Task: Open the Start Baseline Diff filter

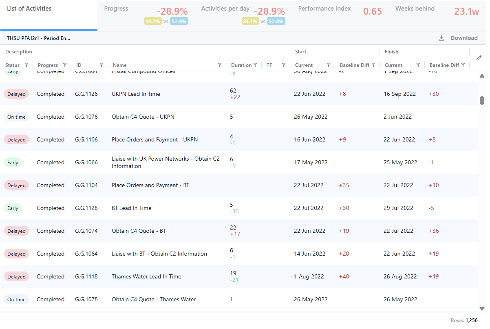Action: (x=373, y=65)
